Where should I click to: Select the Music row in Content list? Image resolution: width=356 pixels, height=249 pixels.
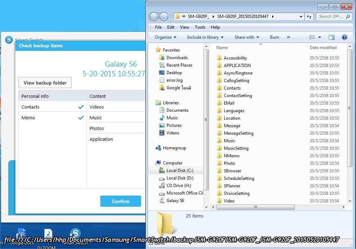click(x=116, y=118)
